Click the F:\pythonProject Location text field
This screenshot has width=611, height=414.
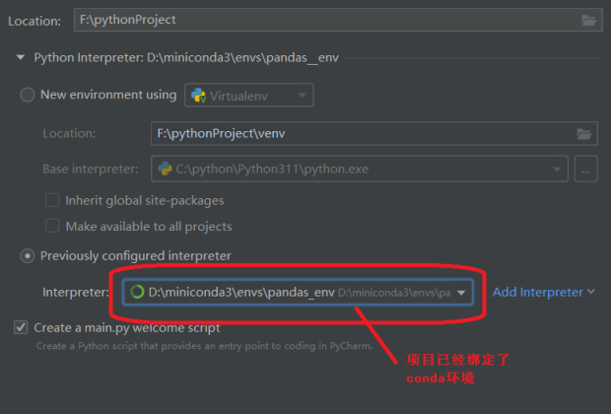pos(325,20)
